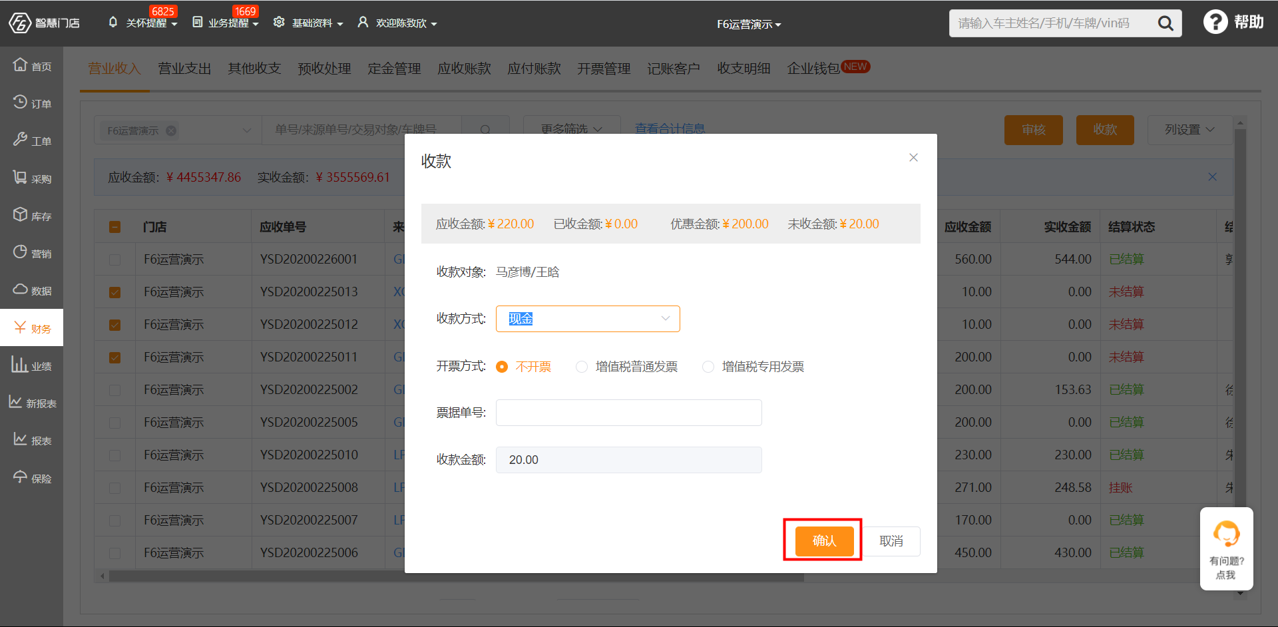1278x627 pixels.
Task: Close the 收款 dialog with X
Action: pyautogui.click(x=913, y=158)
